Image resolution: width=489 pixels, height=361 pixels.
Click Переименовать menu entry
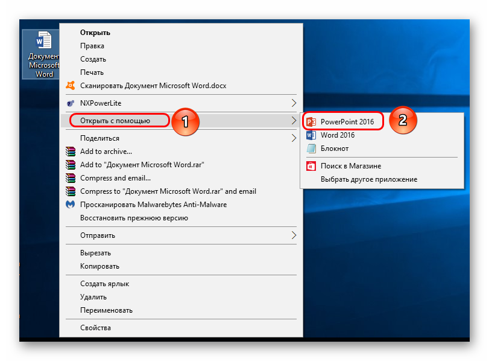[x=106, y=310]
